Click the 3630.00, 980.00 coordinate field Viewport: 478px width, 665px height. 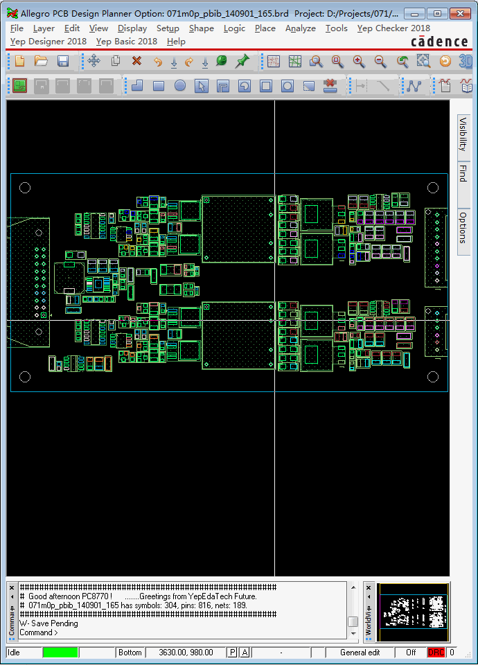point(186,653)
